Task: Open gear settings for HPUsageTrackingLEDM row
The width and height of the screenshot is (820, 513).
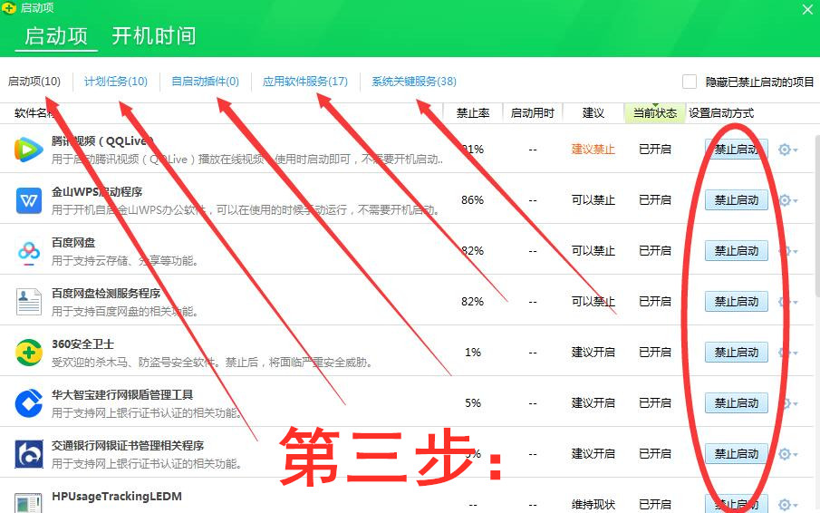Action: click(787, 505)
